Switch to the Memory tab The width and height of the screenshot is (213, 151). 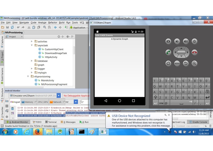click(29, 102)
